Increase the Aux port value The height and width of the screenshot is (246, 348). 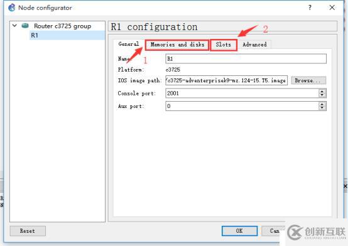pos(322,104)
